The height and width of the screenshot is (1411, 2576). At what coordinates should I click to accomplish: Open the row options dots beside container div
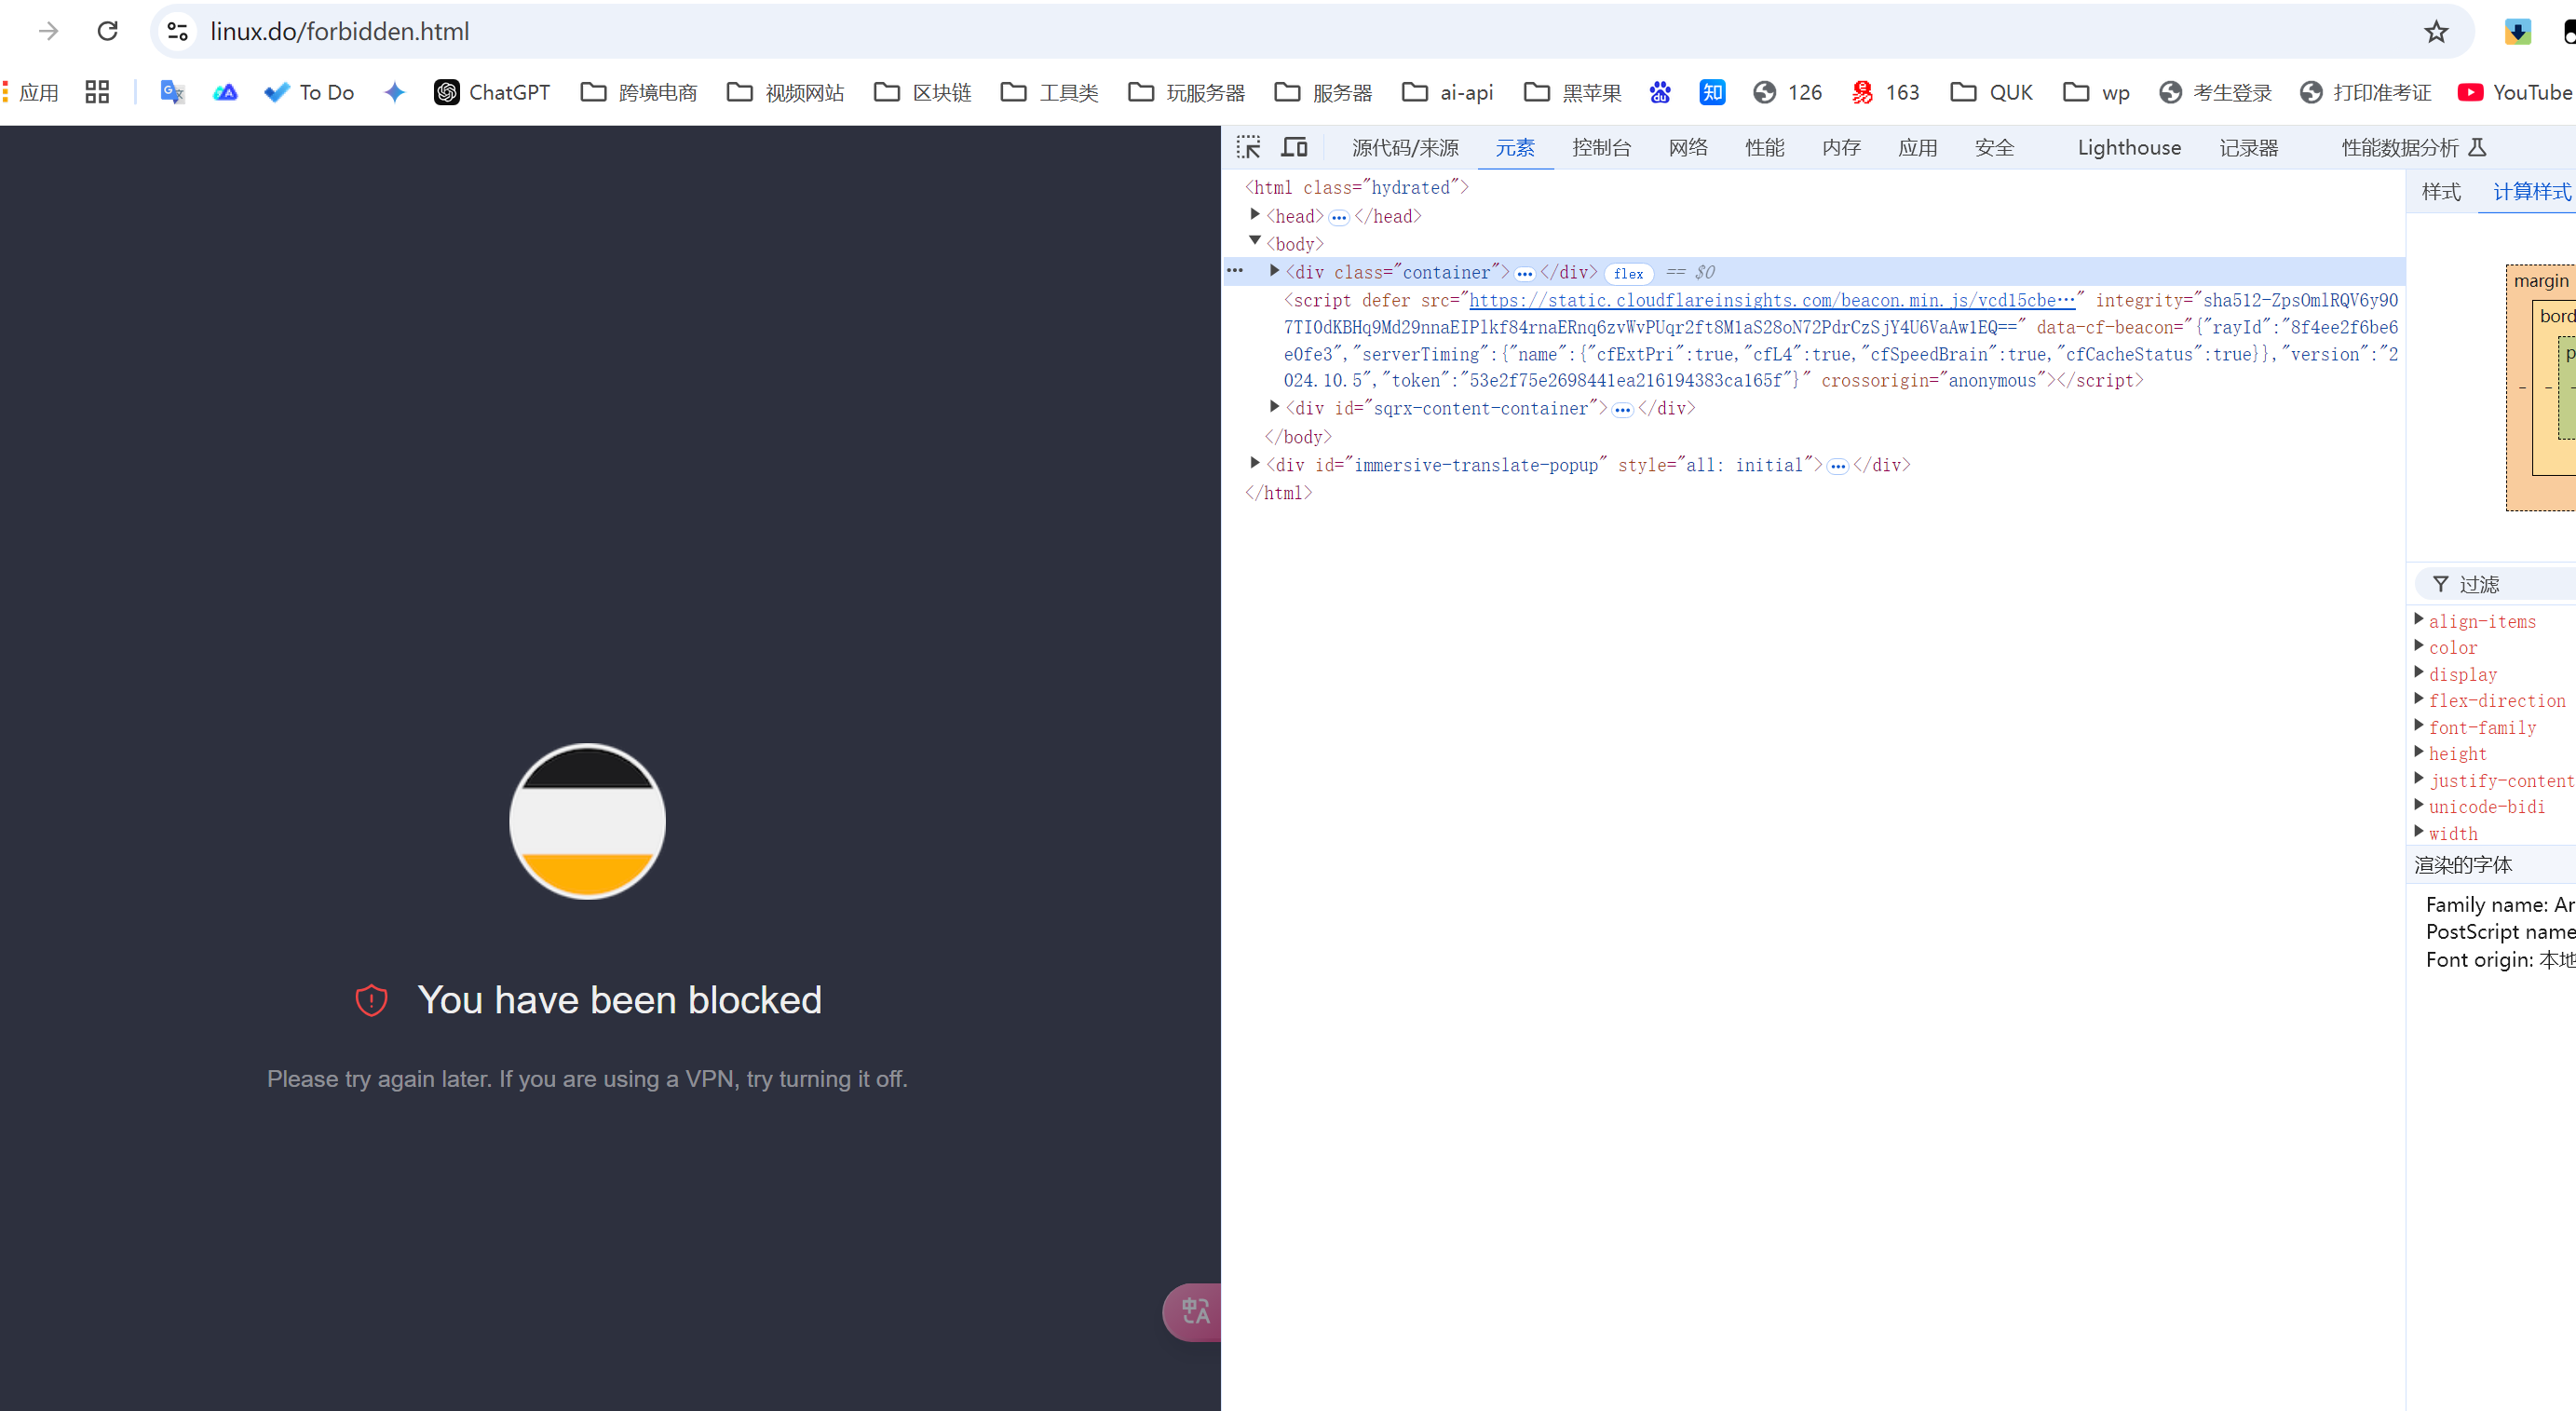click(x=1235, y=271)
